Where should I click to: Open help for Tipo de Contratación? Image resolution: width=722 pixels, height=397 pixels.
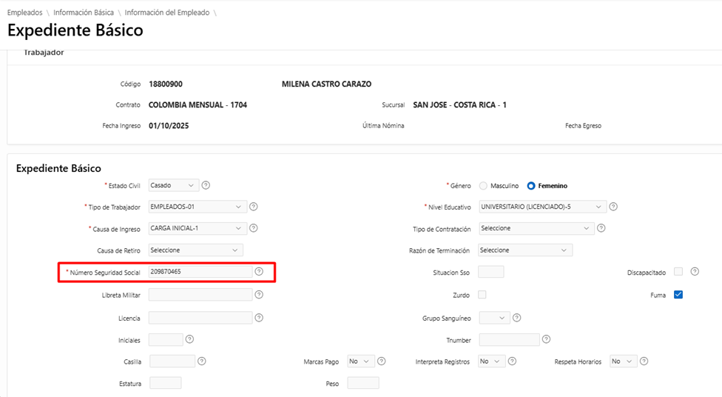pyautogui.click(x=601, y=228)
